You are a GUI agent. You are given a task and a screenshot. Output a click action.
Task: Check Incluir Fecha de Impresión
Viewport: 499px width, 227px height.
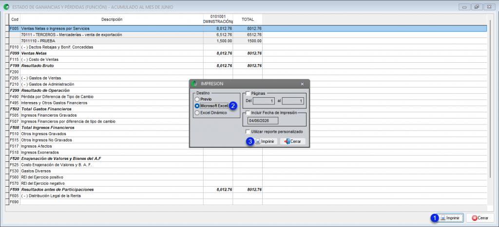[248, 113]
